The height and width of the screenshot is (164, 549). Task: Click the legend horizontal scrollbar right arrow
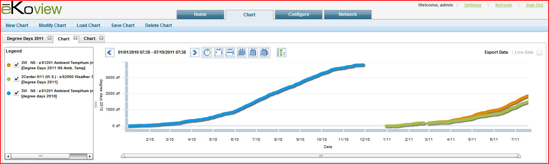90,156
